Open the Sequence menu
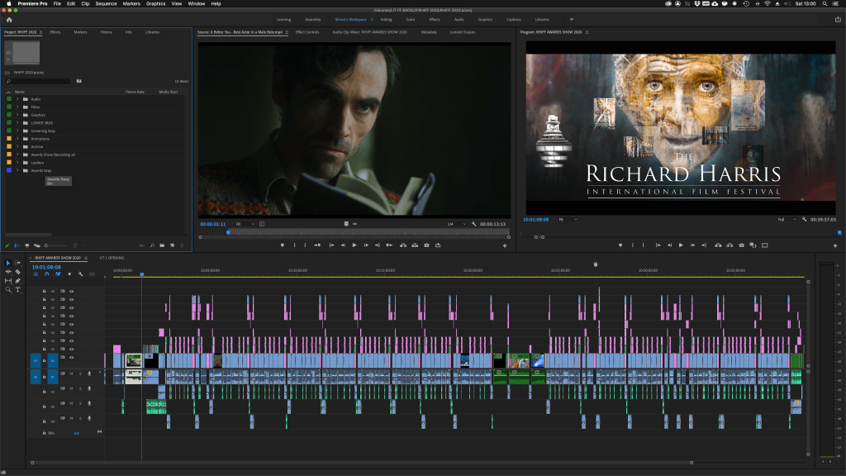 106,4
